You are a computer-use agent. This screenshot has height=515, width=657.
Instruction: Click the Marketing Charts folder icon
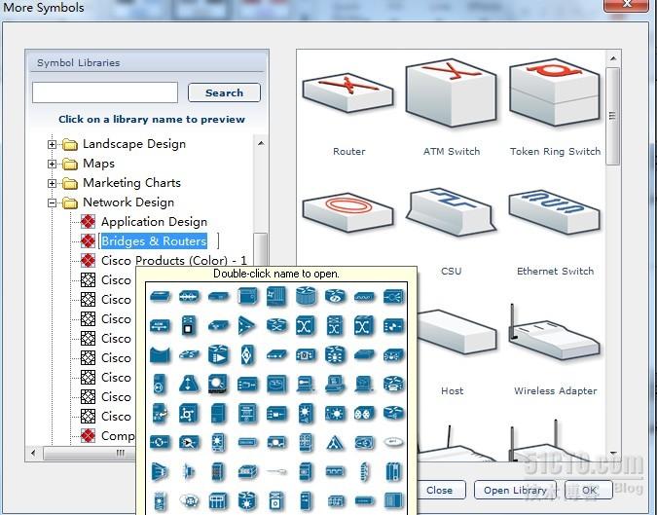point(70,184)
